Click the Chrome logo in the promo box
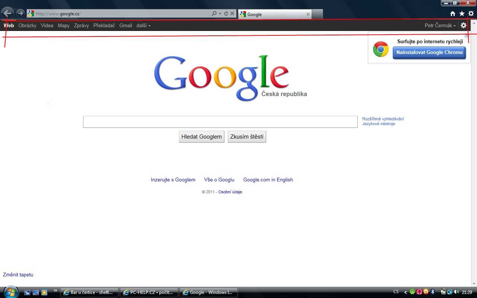This screenshot has height=298, width=477. point(381,49)
